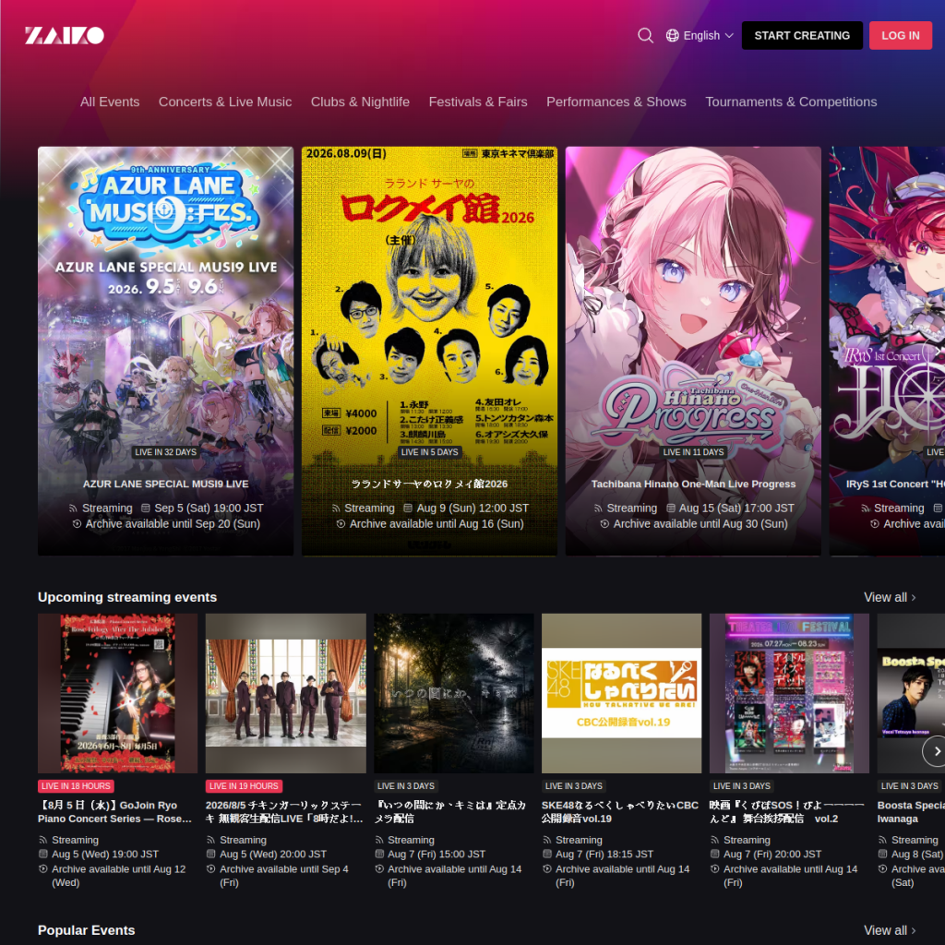Open the Boosta Special event thumbnail
945x945 pixels.
pyautogui.click(x=911, y=693)
